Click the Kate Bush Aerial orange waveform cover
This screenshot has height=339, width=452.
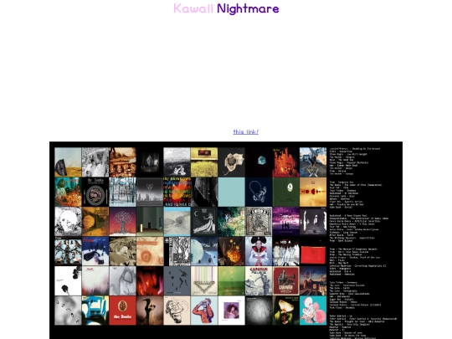pos(313,192)
